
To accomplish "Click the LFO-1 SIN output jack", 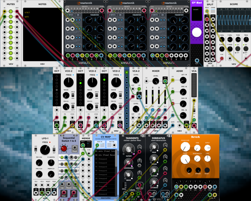I will click(x=36, y=192).
